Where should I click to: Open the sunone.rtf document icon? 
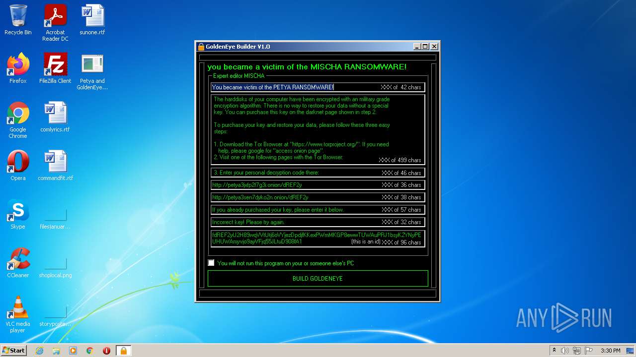[92, 20]
